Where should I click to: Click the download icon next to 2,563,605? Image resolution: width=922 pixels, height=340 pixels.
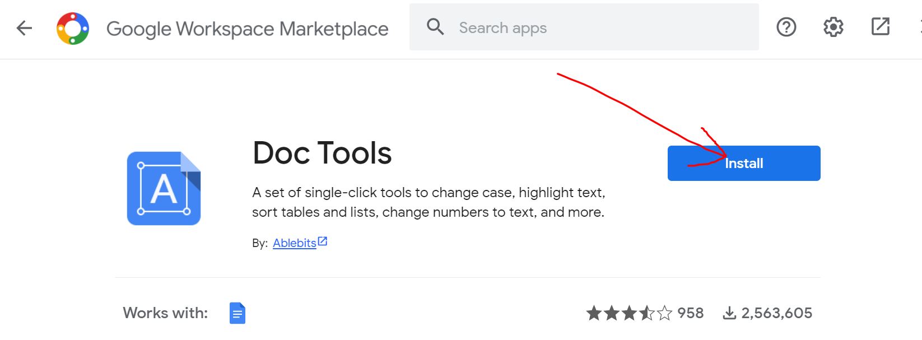tap(729, 313)
